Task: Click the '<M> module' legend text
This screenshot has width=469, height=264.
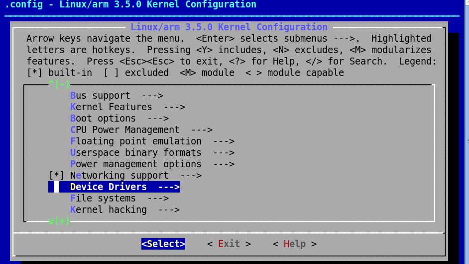Action: [207, 73]
